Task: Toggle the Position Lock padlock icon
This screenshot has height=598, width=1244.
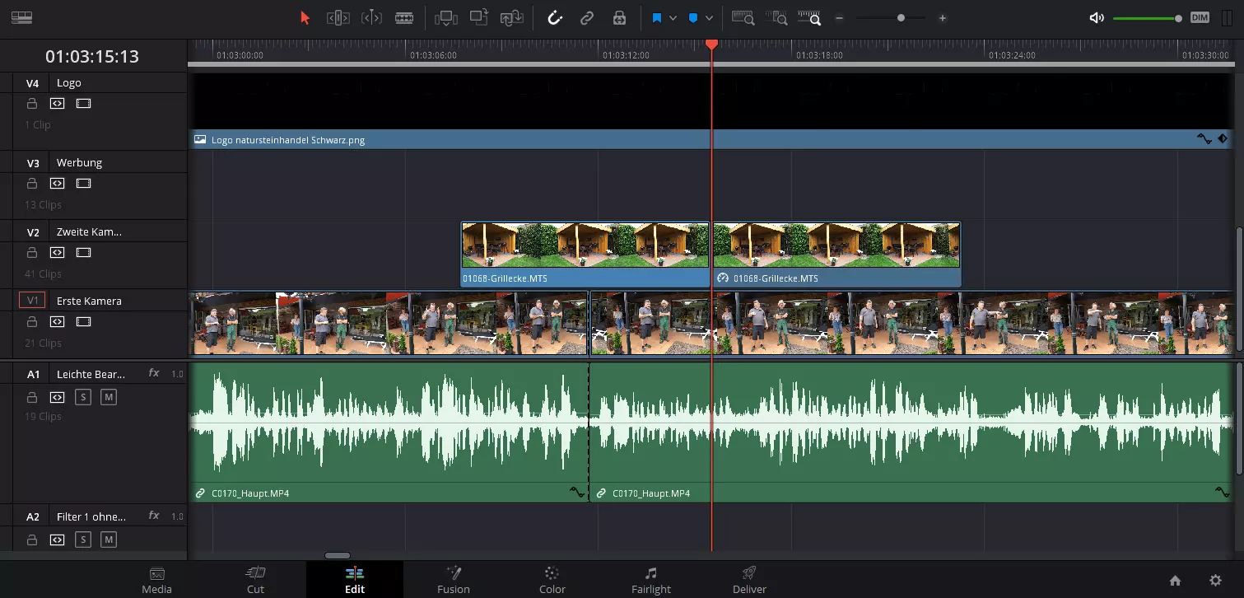Action: (x=619, y=17)
